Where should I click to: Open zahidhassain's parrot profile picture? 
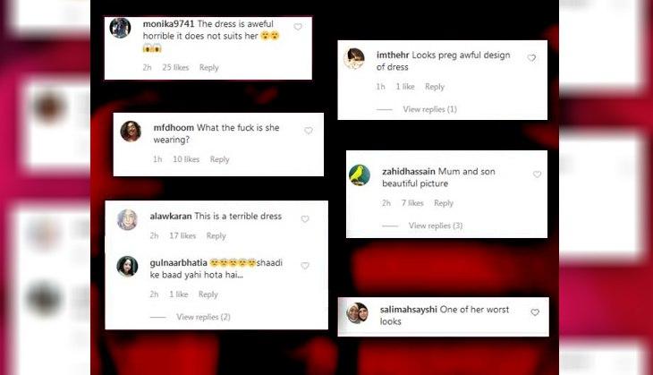[x=360, y=175]
